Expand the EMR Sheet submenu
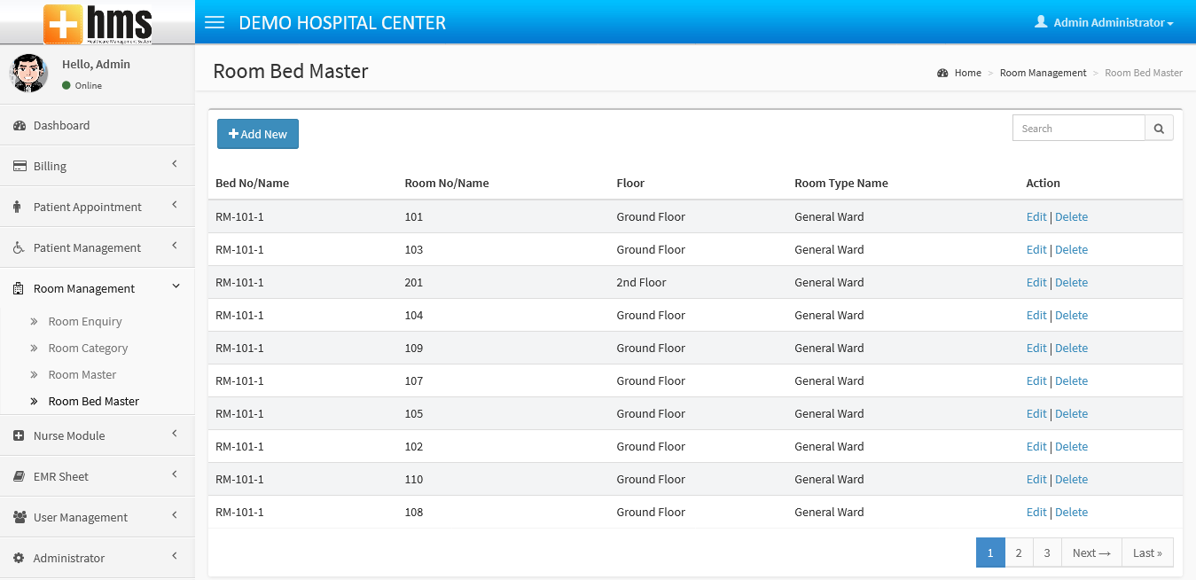The width and height of the screenshot is (1196, 580). coord(175,474)
